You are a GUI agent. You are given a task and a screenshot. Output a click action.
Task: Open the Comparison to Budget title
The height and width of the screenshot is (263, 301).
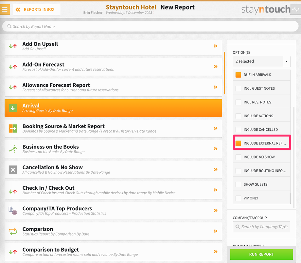click(51, 249)
